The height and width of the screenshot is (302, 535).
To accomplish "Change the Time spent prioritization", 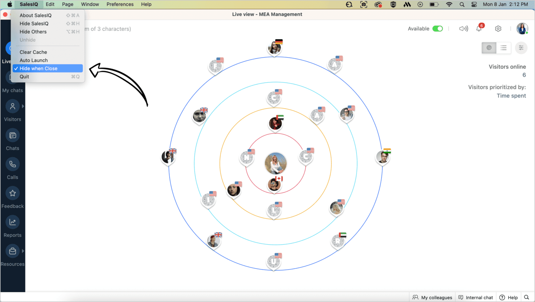I will 511,96.
